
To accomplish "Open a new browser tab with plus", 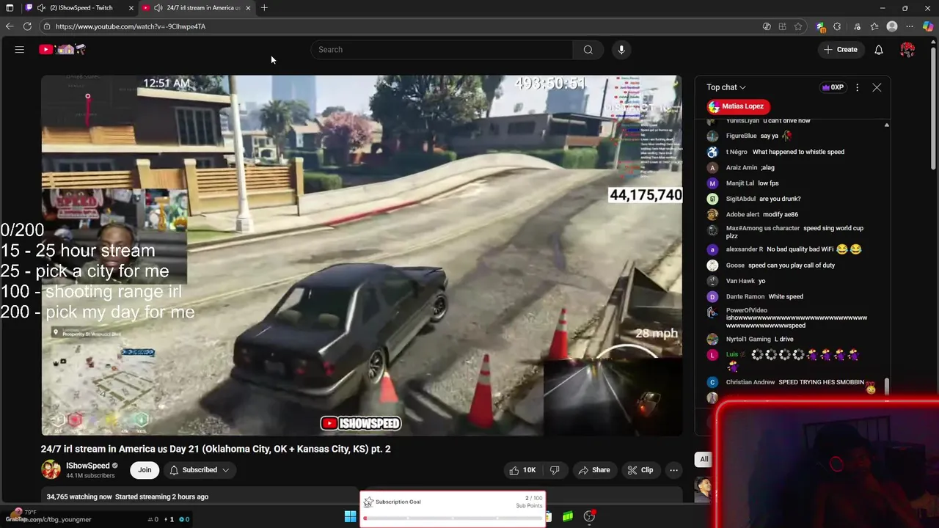I will tap(264, 8).
